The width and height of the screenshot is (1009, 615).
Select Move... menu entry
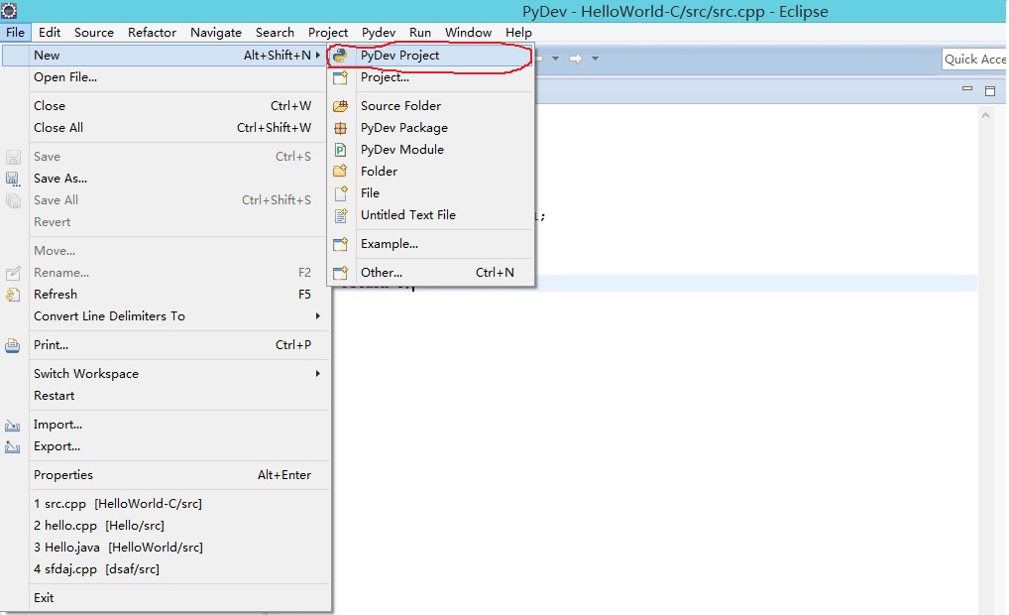click(167, 251)
